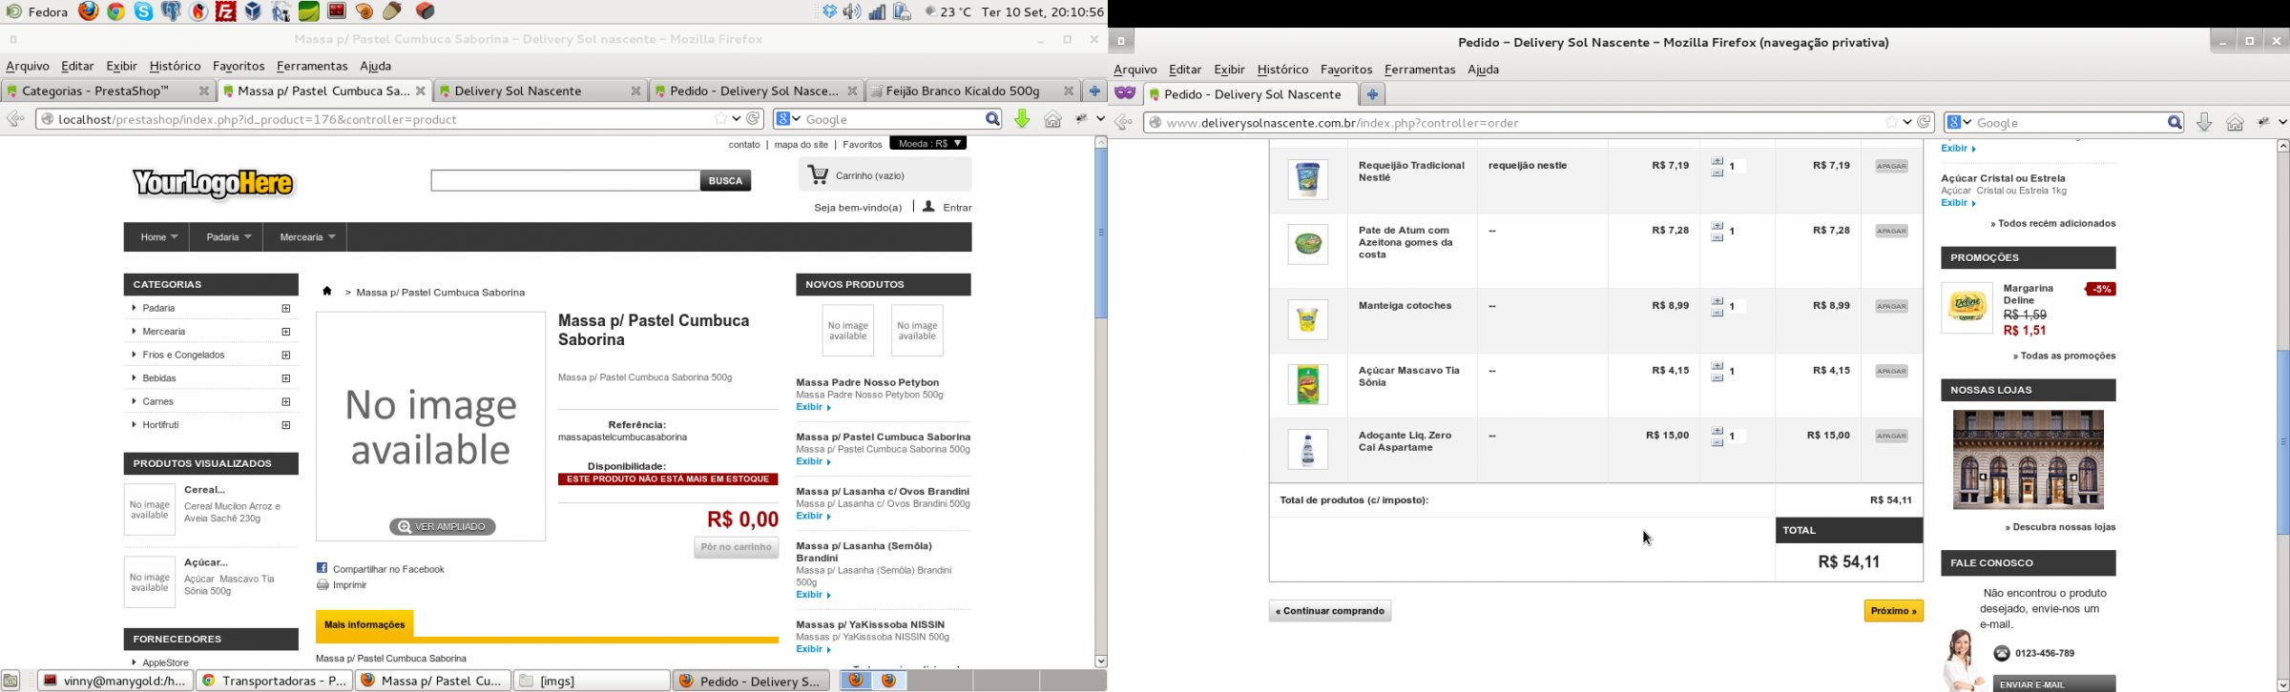
Task: Click the Próximo » button
Action: 1893,611
